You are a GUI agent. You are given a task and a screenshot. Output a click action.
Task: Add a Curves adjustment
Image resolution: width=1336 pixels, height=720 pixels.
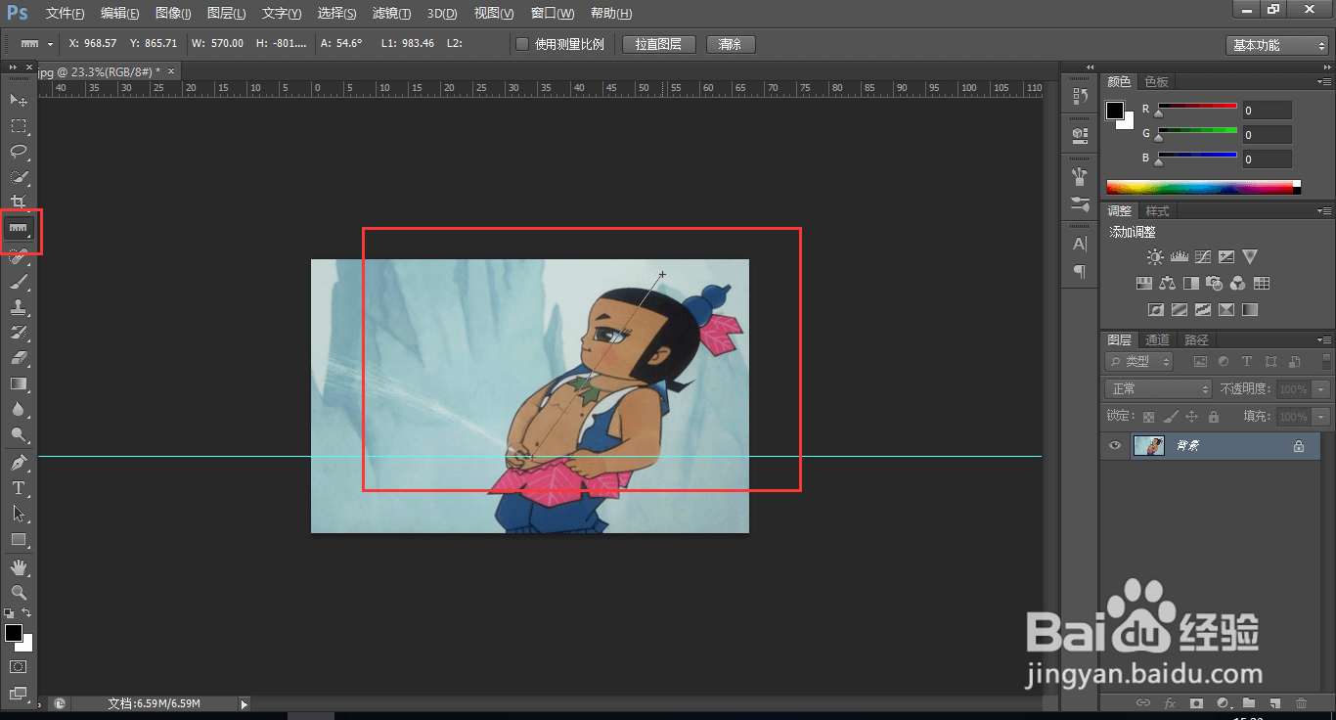coord(1202,257)
